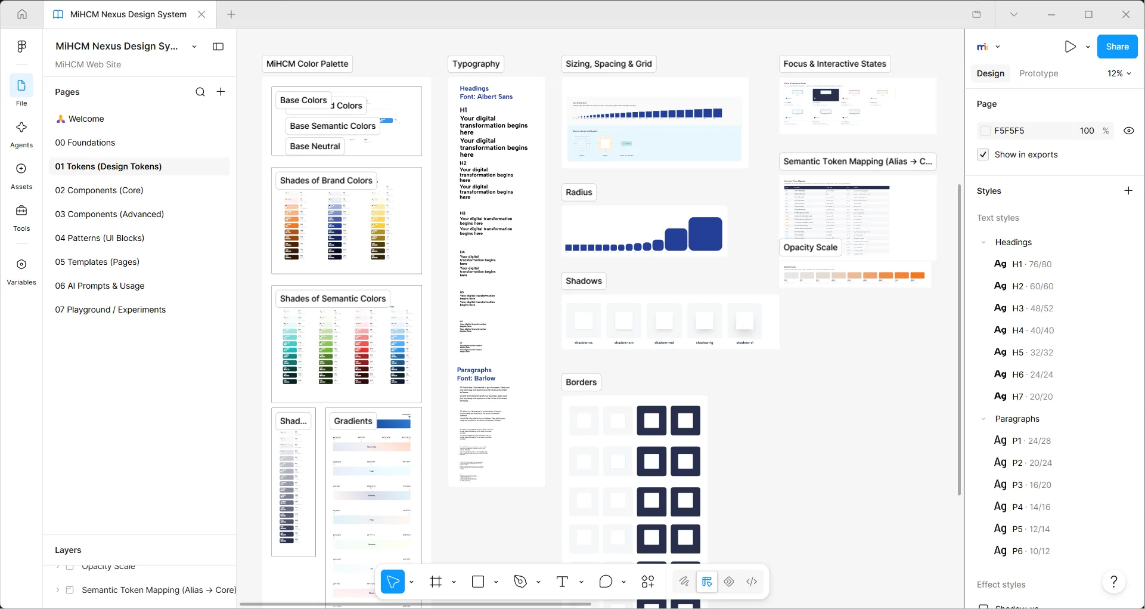This screenshot has width=1145, height=609.
Task: Toggle page background visibility eye
Action: [1129, 131]
